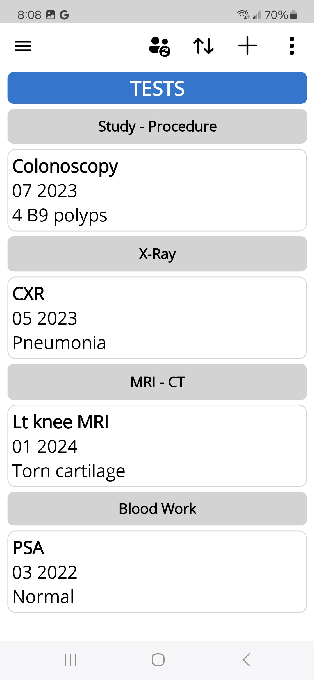The height and width of the screenshot is (680, 314).
Task: Open the hamburger navigation menu
Action: [23, 46]
